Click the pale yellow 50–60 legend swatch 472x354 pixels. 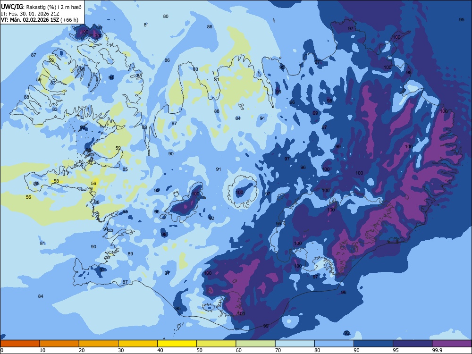tap(216, 344)
